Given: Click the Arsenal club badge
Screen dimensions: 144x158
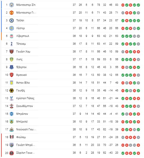Looking at the screenshot, I should (x=12, y=75).
